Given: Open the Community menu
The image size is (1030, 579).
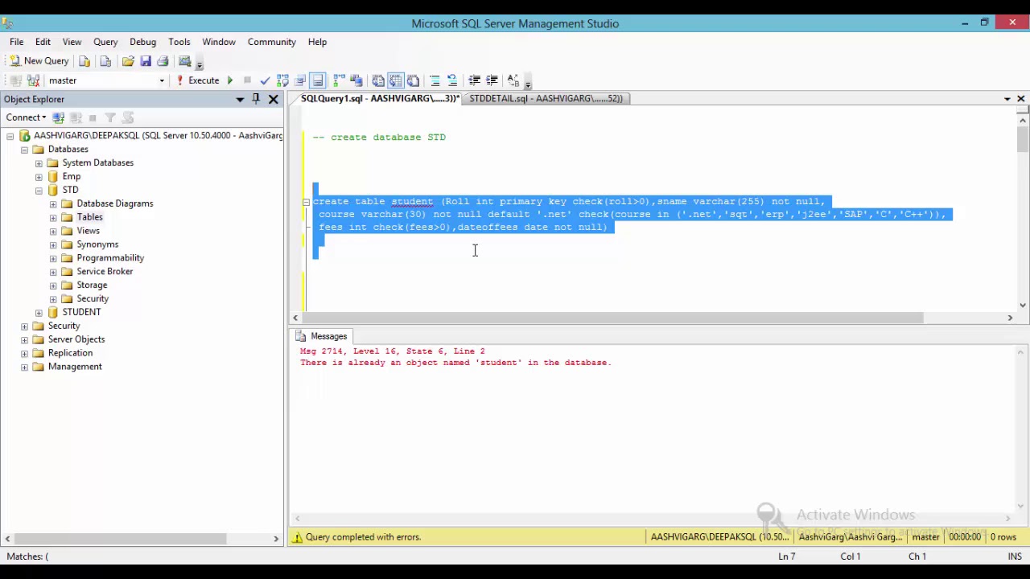Looking at the screenshot, I should (x=272, y=42).
